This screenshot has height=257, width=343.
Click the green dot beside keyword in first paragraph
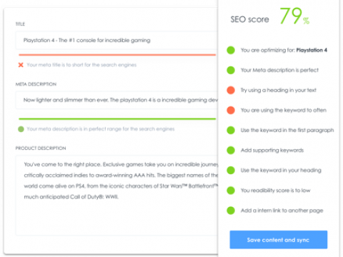click(231, 130)
